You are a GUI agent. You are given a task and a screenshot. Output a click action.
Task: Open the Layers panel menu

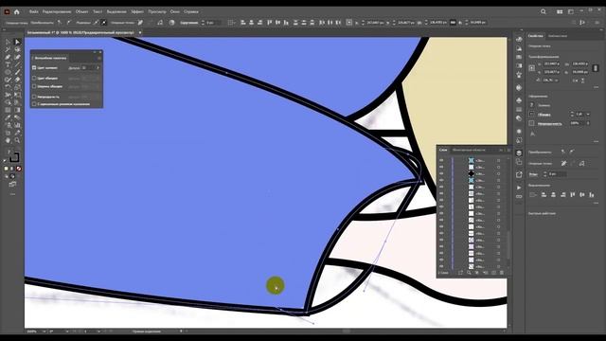508,150
